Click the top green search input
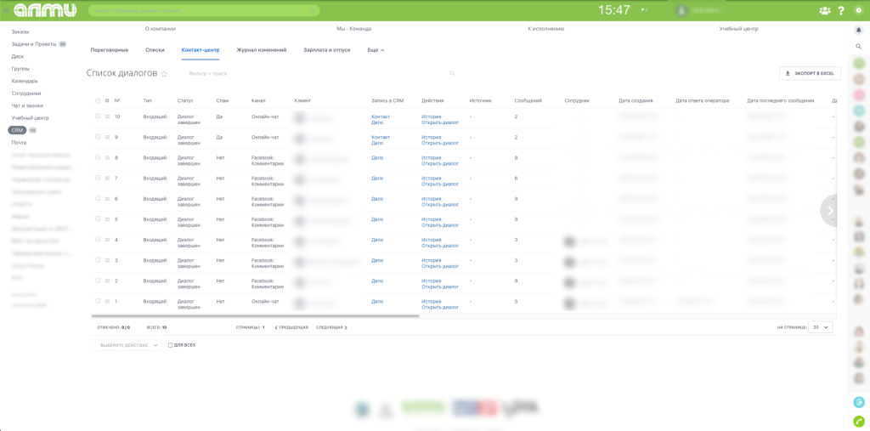Viewport: 870px width, 431px height. coord(204,10)
